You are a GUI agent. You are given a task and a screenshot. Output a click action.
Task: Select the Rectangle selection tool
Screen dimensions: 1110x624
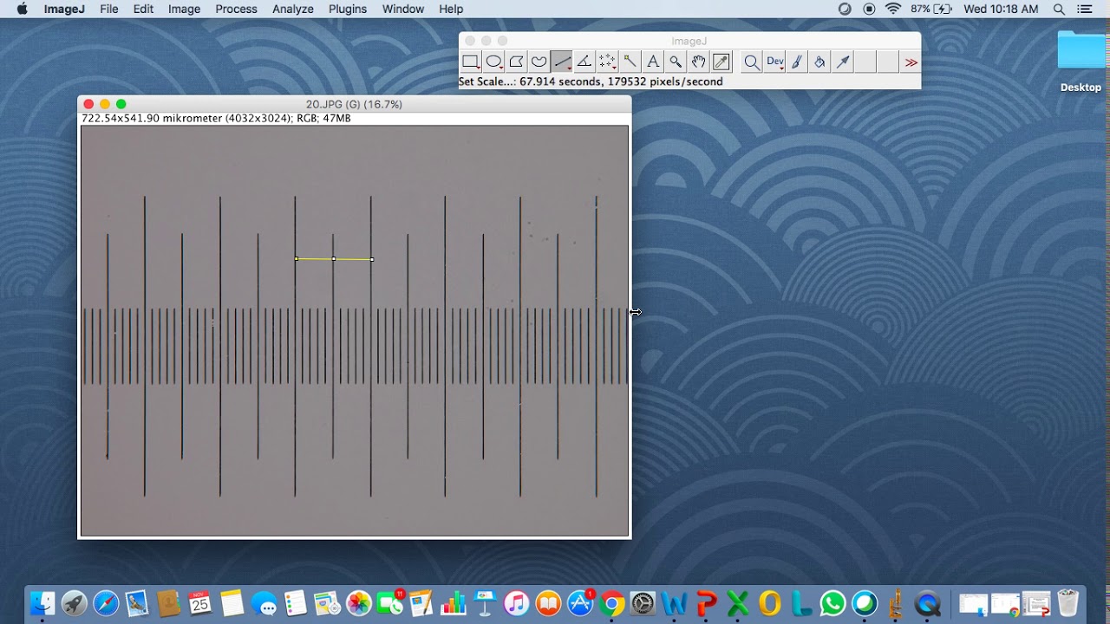pos(471,62)
